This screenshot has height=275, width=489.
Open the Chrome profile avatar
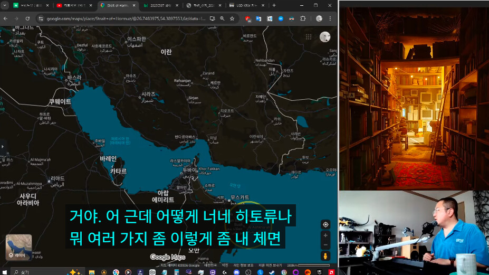click(319, 18)
